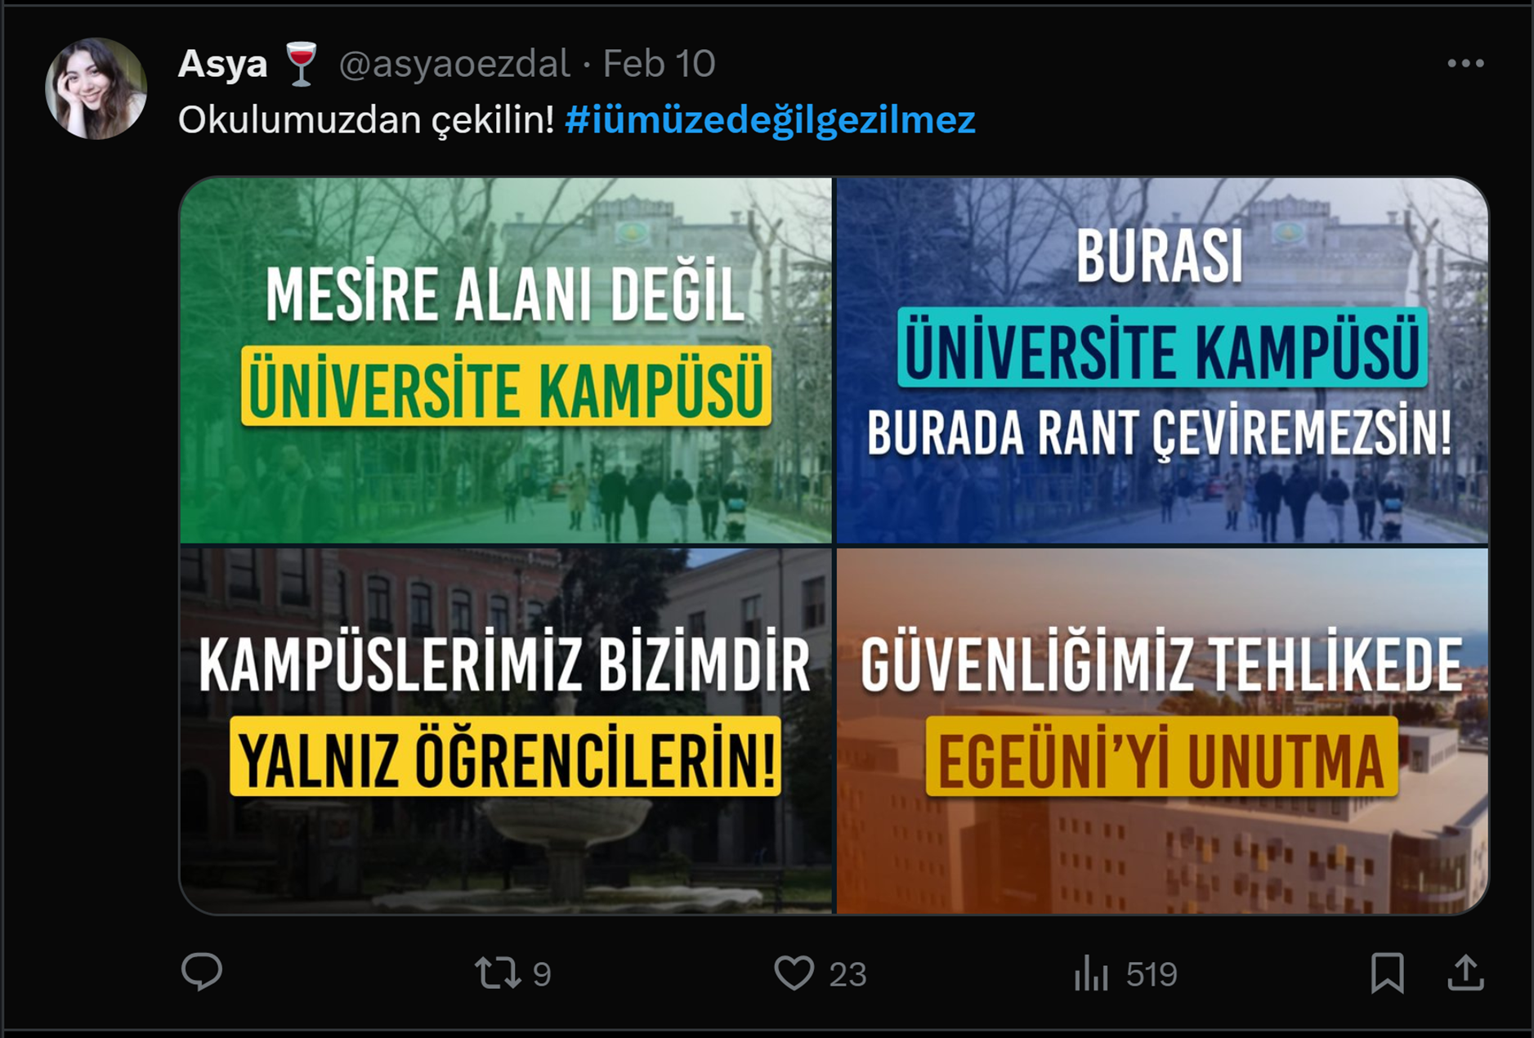Open Asya's profile picture avatar
The image size is (1534, 1038).
click(x=96, y=88)
